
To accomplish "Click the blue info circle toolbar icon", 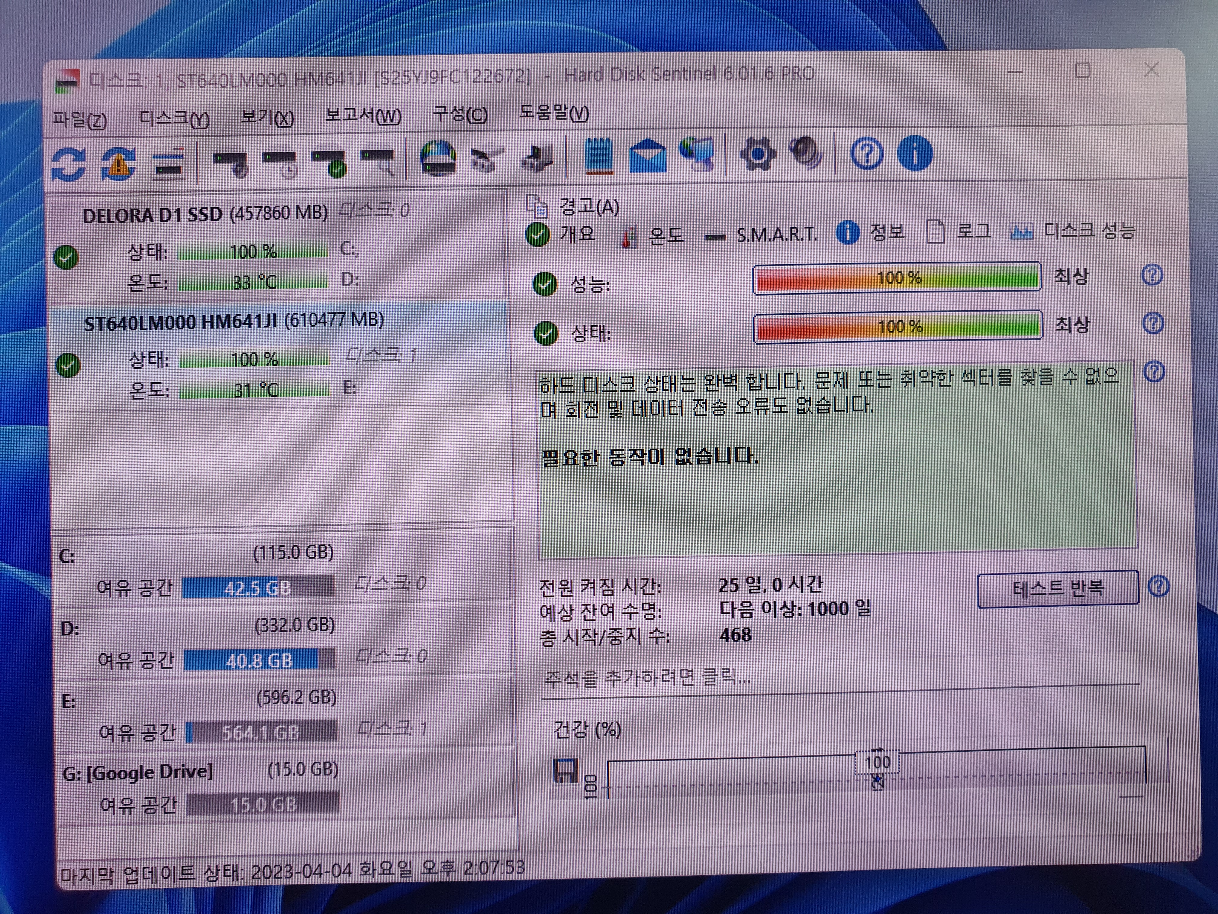I will tap(915, 154).
